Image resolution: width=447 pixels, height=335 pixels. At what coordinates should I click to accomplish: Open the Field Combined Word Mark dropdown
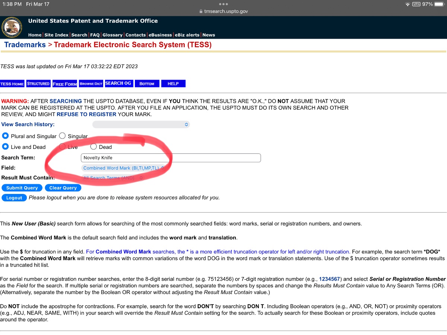pos(123,168)
